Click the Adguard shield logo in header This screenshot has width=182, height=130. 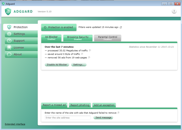point(8,12)
